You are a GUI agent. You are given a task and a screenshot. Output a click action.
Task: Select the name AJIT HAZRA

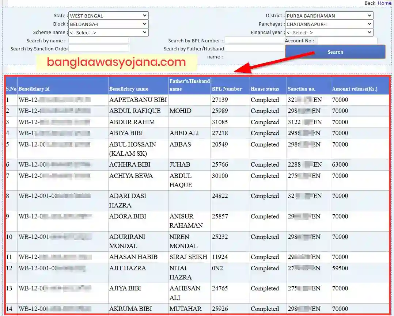(x=128, y=268)
